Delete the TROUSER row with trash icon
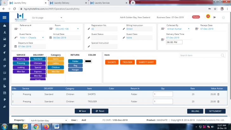The height and width of the screenshot is (130, 231). click(x=218, y=101)
